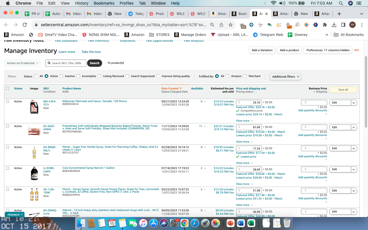Viewport: 368px width, 230px height.
Task: Dismiss the Feedback tab close icon
Action: click(22, 214)
